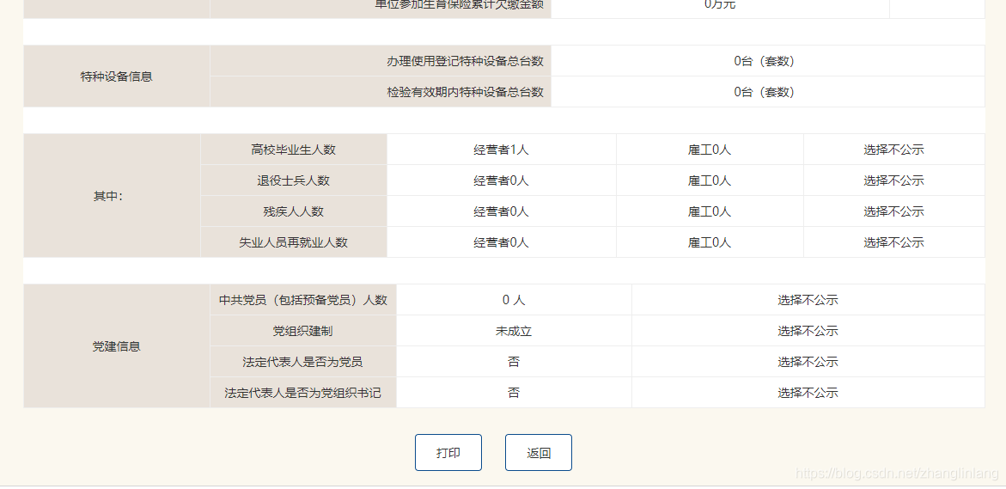The height and width of the screenshot is (489, 1006).
Task: Click 雇工0人 in 高校毕业生人数 row
Action: click(710, 150)
